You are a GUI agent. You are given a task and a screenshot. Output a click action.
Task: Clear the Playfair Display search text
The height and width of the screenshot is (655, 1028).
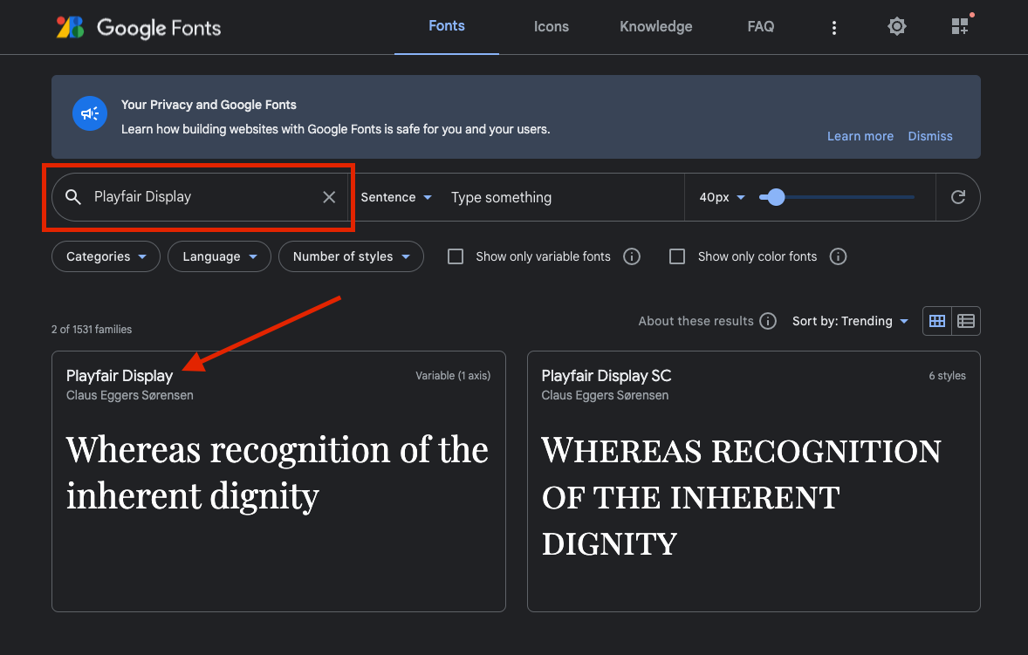tap(329, 196)
